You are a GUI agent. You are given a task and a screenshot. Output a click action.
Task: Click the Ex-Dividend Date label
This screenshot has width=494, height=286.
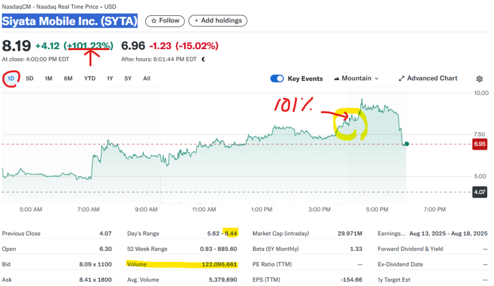400,265
